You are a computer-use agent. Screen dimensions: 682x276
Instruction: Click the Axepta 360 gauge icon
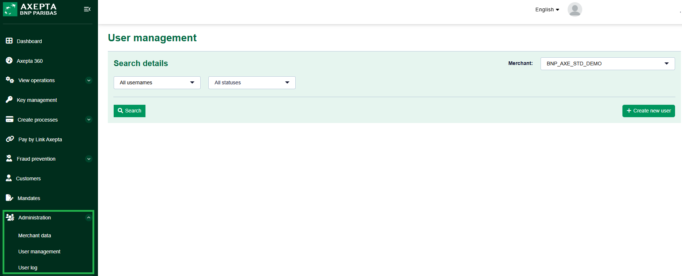click(x=9, y=61)
